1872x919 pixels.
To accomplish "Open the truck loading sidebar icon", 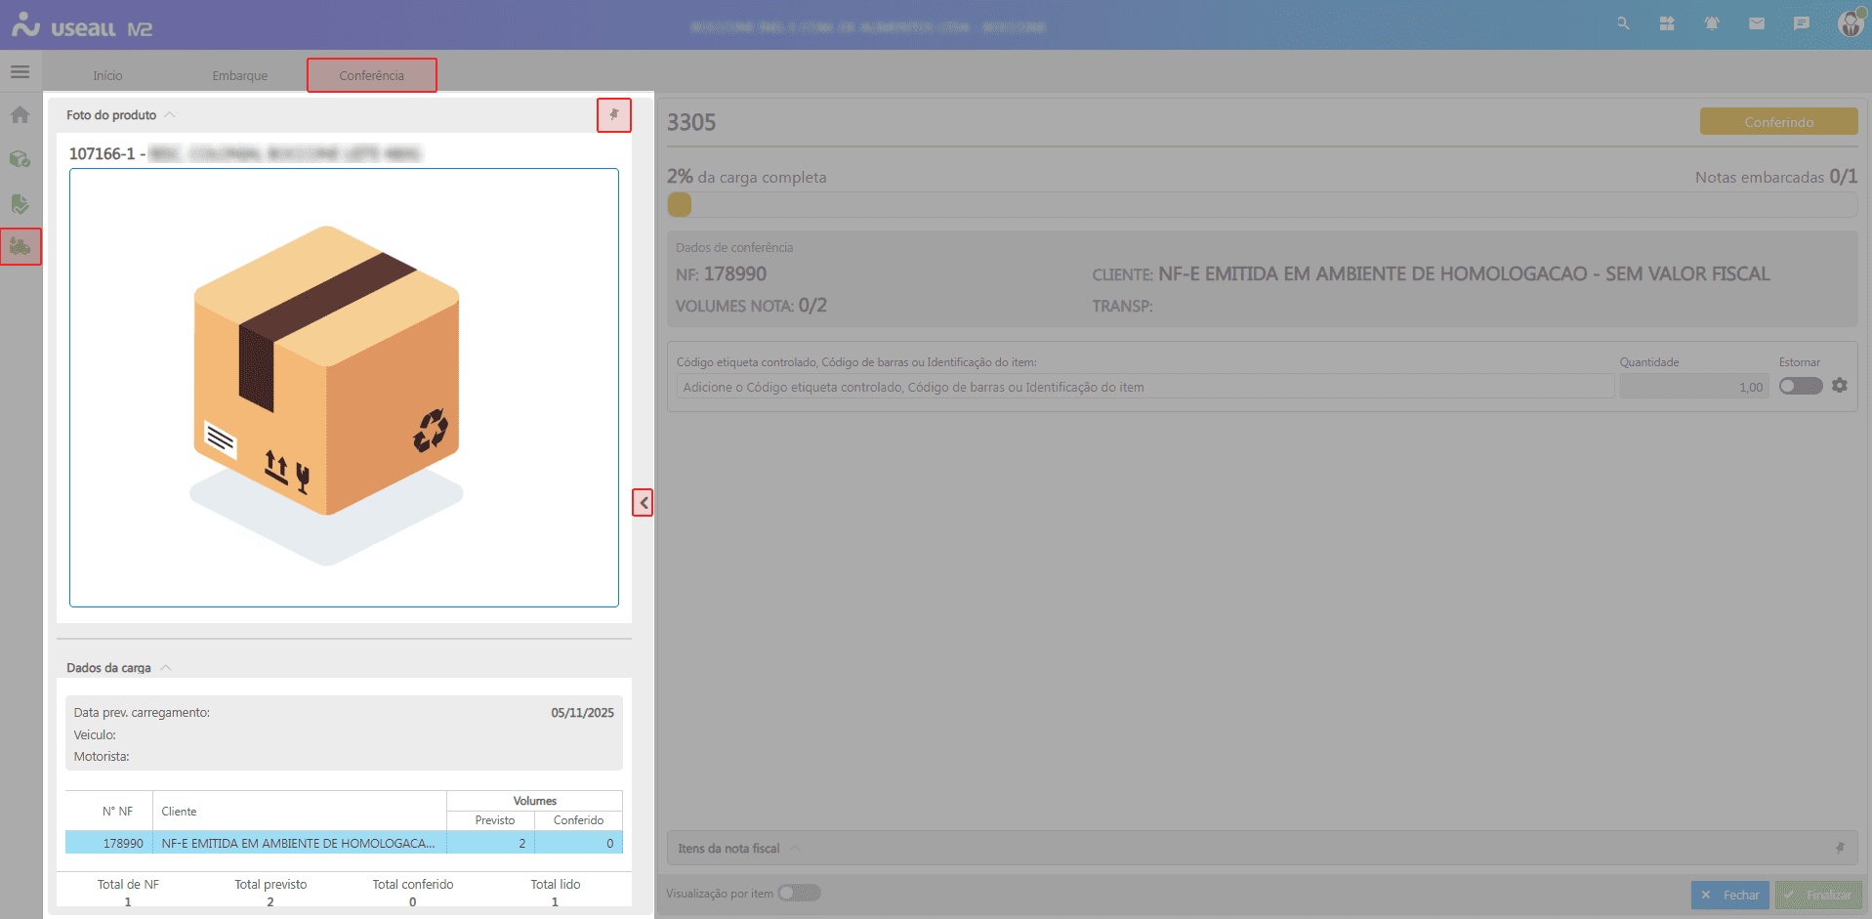I will click(21, 247).
